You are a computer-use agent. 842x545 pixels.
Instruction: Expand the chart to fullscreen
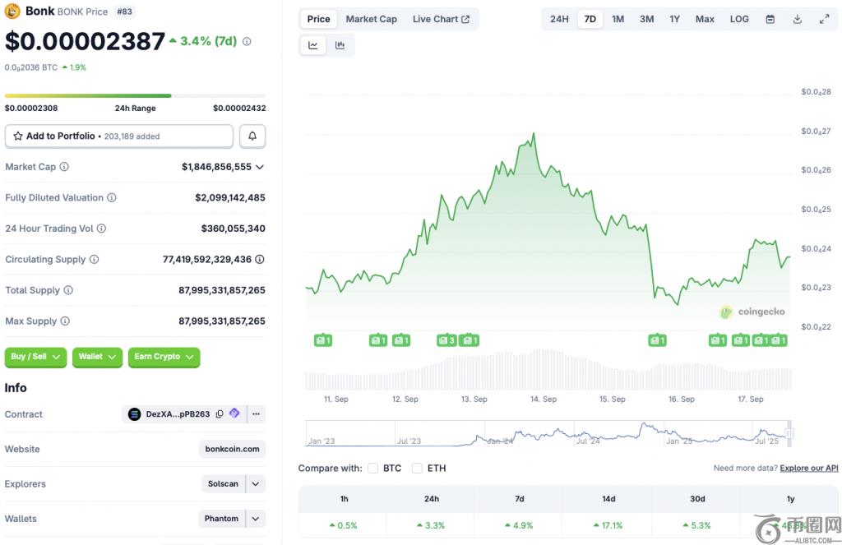tap(825, 19)
